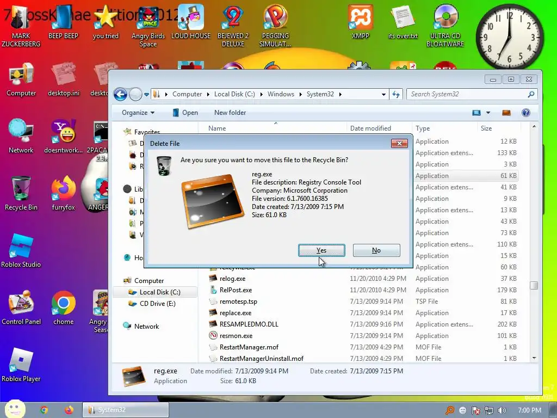Click the Angry Birds Space desktop icon
This screenshot has width=557, height=418.
(148, 27)
